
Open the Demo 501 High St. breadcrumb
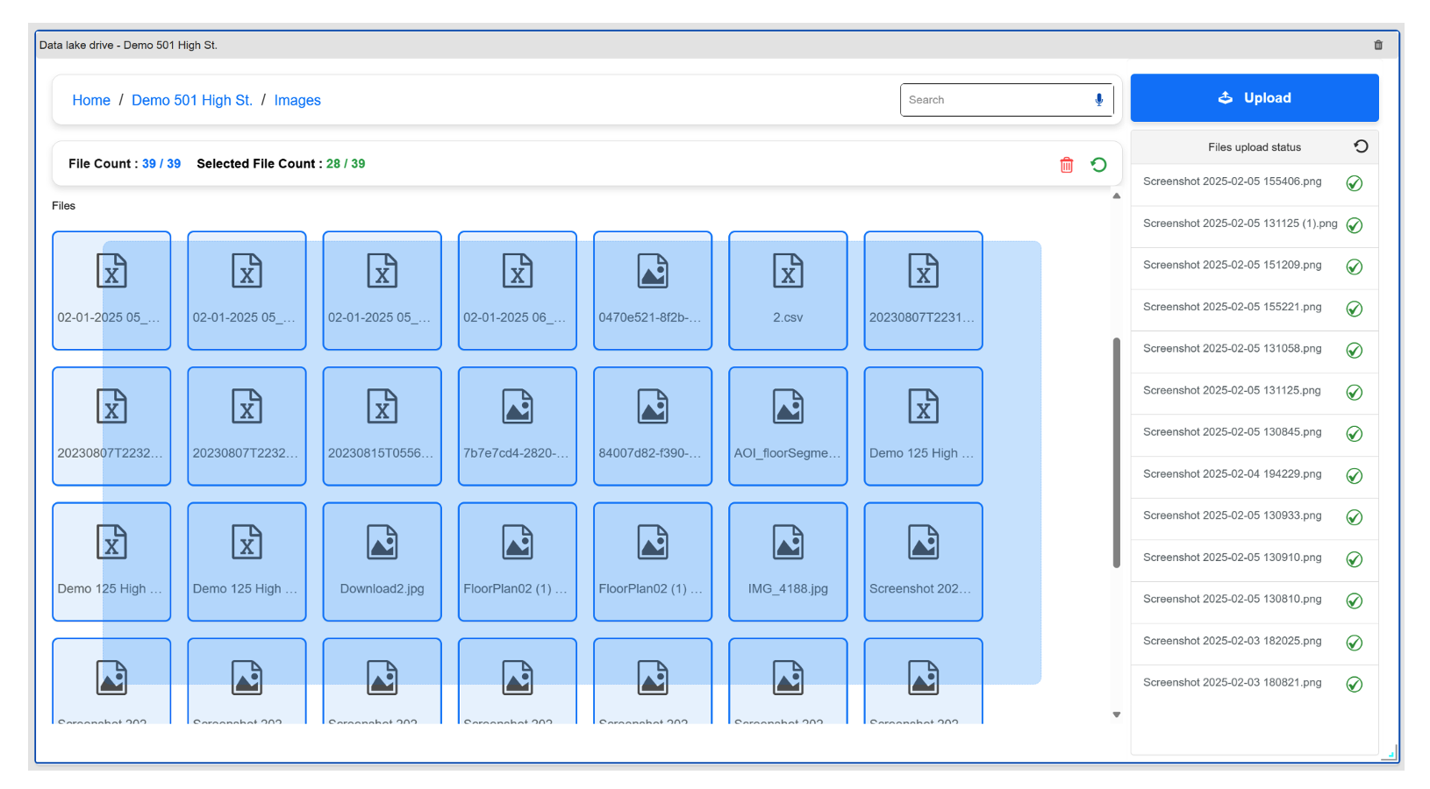(x=191, y=100)
